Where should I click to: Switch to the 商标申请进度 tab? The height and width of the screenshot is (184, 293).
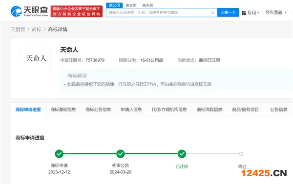(28, 110)
